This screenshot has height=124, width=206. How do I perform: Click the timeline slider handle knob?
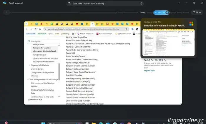167,12
